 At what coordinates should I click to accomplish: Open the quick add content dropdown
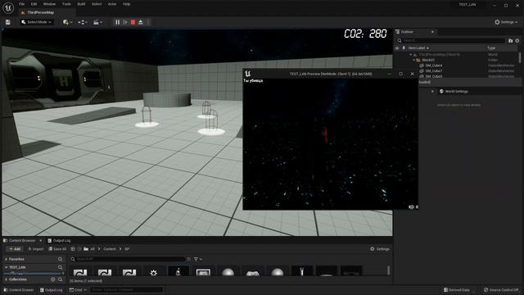tap(67, 22)
